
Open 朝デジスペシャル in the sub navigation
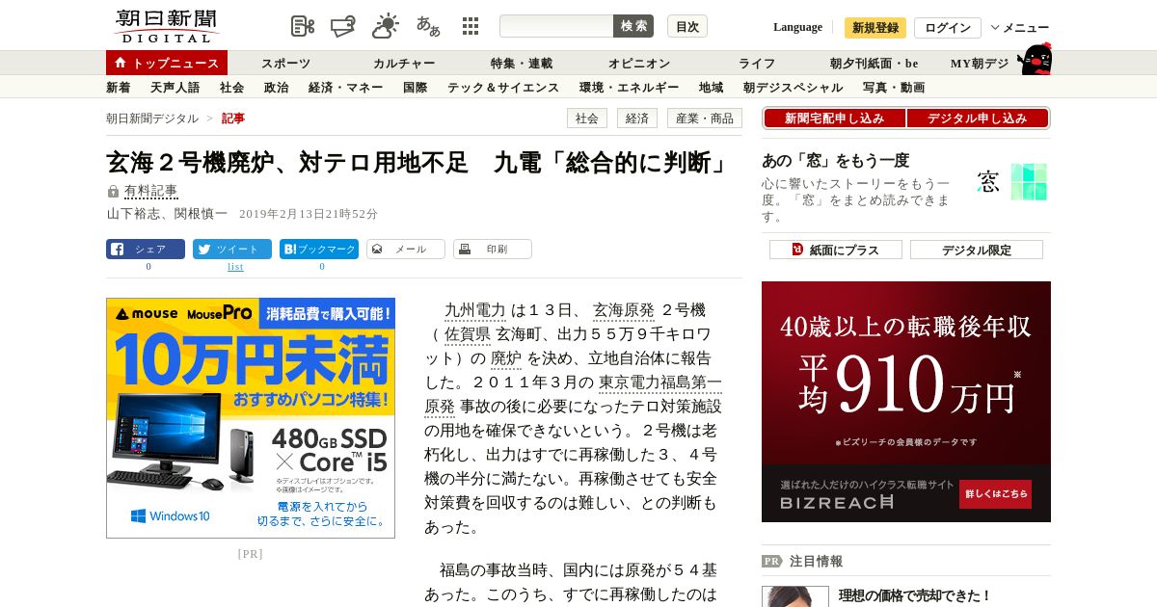click(794, 88)
